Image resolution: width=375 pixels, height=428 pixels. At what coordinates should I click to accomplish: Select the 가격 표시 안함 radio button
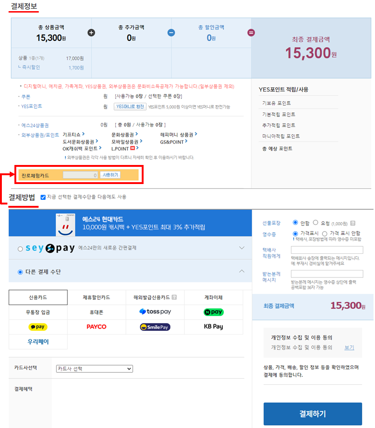tap(325, 233)
